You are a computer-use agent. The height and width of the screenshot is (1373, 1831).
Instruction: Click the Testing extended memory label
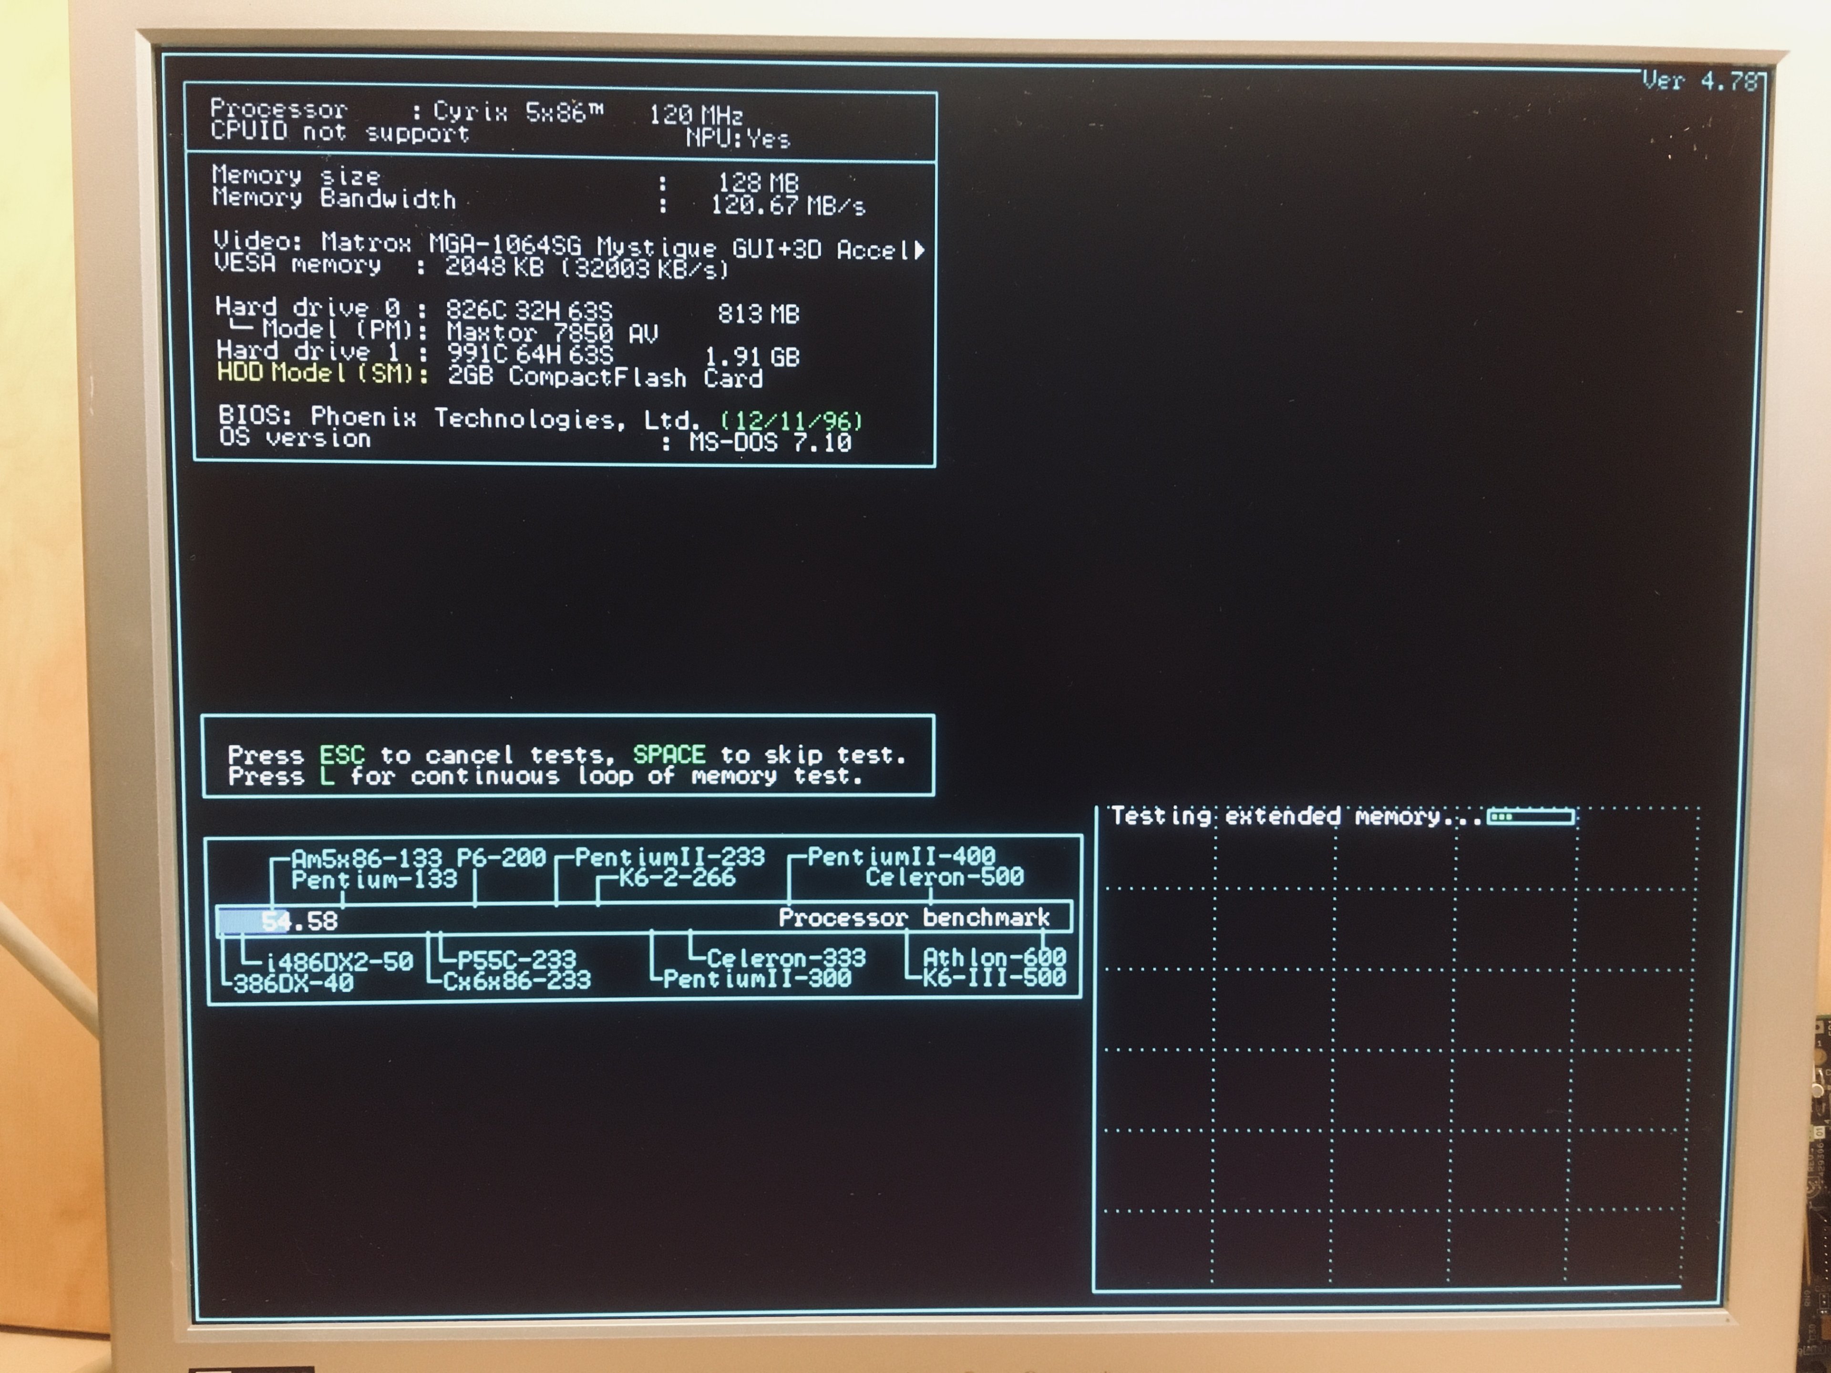click(x=1296, y=817)
